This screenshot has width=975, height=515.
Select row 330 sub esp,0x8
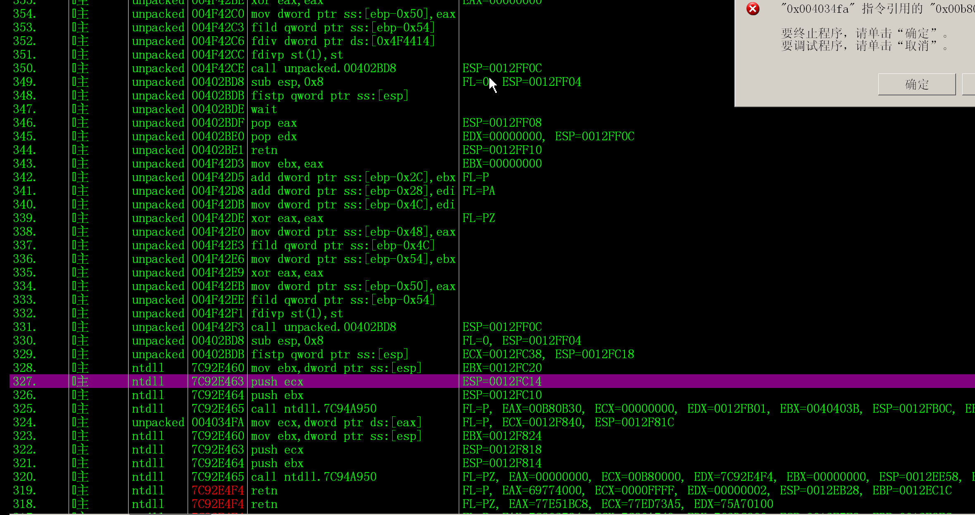[492, 341]
